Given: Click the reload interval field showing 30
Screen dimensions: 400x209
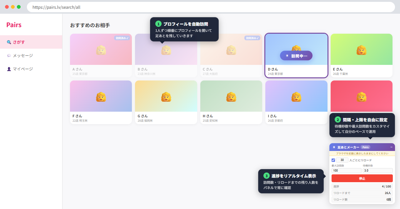Looking at the screenshot, I should click(x=342, y=160).
